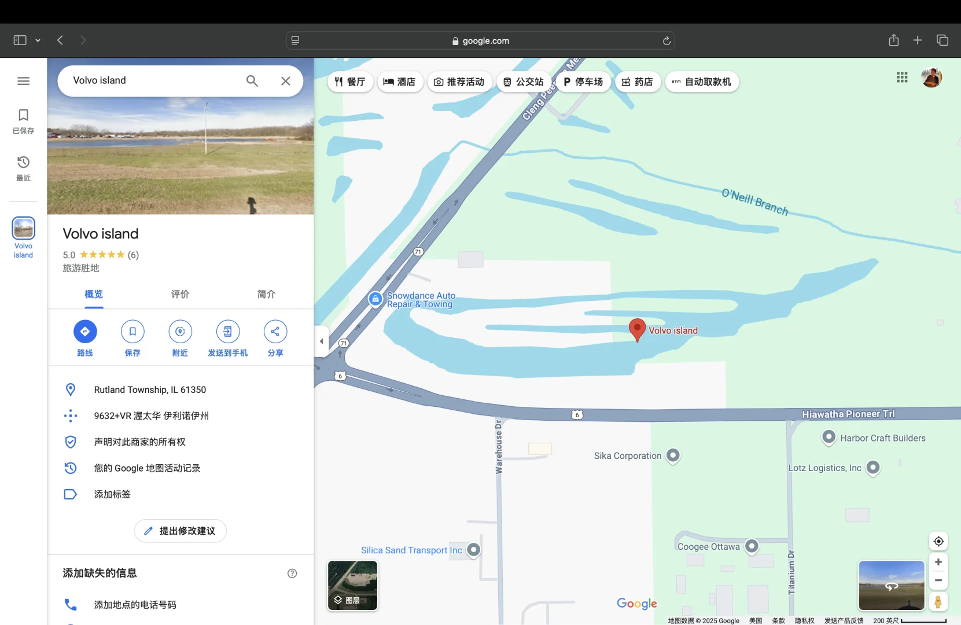This screenshot has height=625, width=961.
Task: Click the 图层 layers thumbnail
Action: (352, 586)
